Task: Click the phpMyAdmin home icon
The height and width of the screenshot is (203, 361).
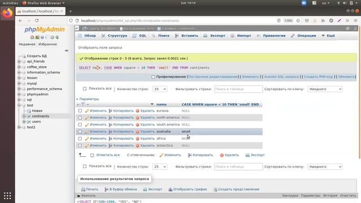Action: 32,37
